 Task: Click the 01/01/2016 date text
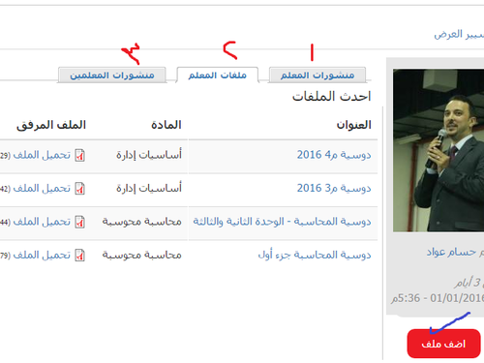(x=457, y=298)
